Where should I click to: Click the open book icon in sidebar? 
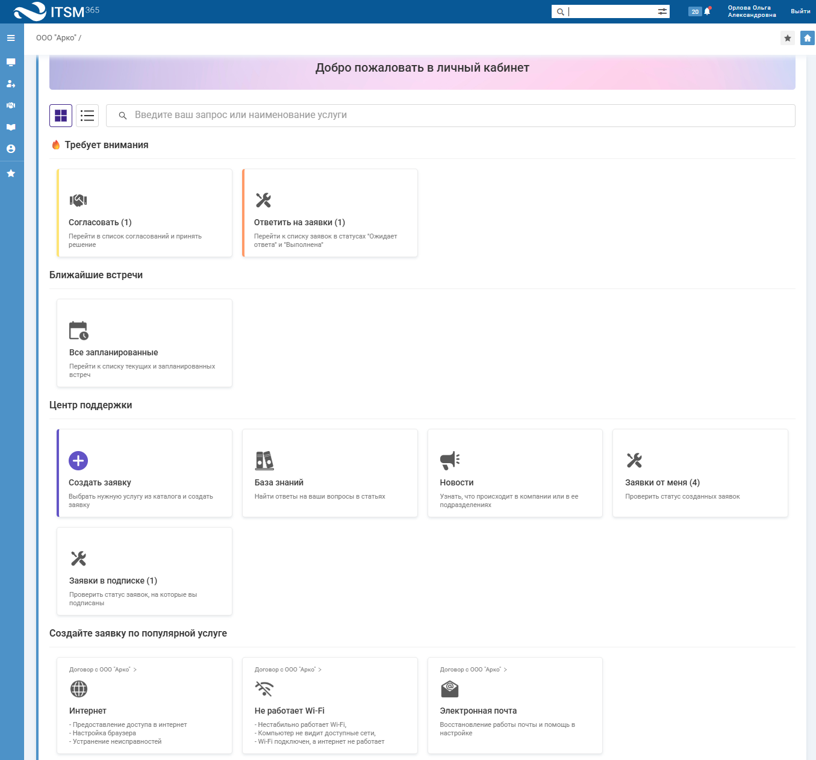[x=11, y=127]
